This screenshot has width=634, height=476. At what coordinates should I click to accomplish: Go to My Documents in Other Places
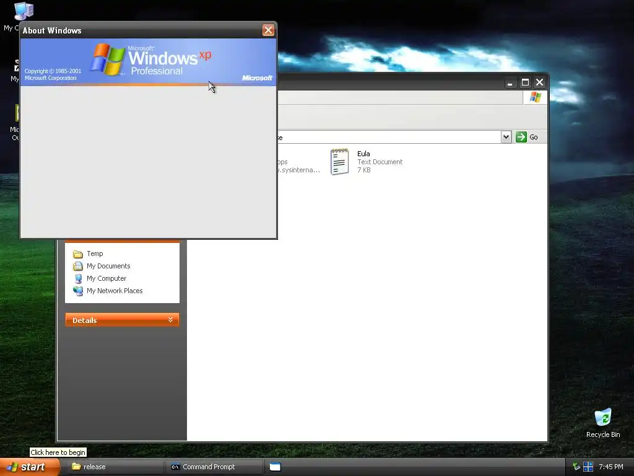coord(108,266)
